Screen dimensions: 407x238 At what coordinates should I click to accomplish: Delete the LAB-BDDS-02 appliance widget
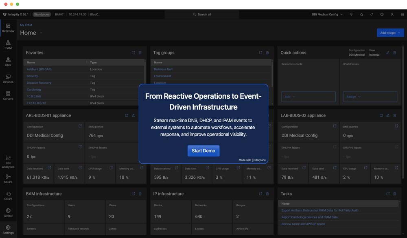394,115
